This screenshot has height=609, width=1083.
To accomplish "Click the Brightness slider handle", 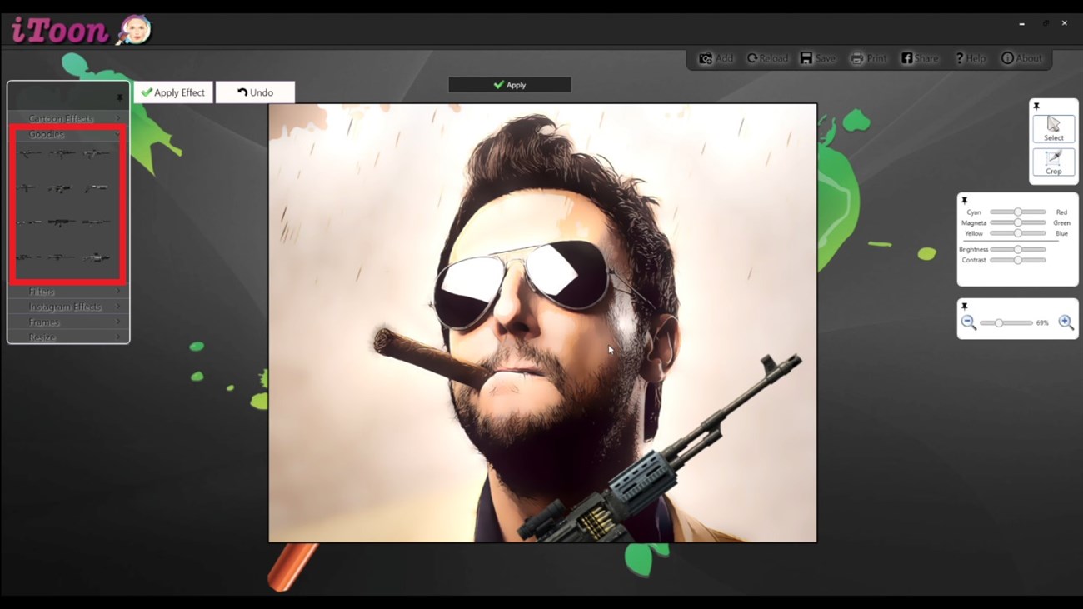I will click(x=1017, y=249).
